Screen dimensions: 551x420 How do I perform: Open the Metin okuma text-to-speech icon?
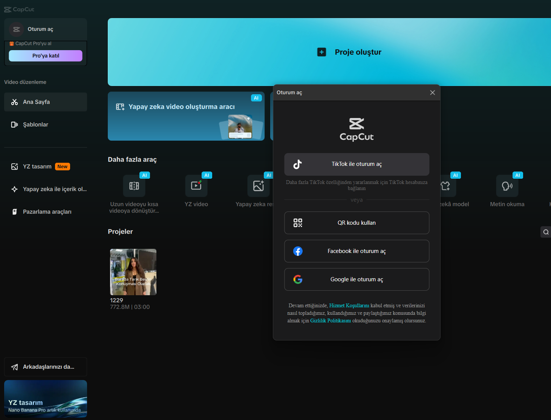(507, 185)
